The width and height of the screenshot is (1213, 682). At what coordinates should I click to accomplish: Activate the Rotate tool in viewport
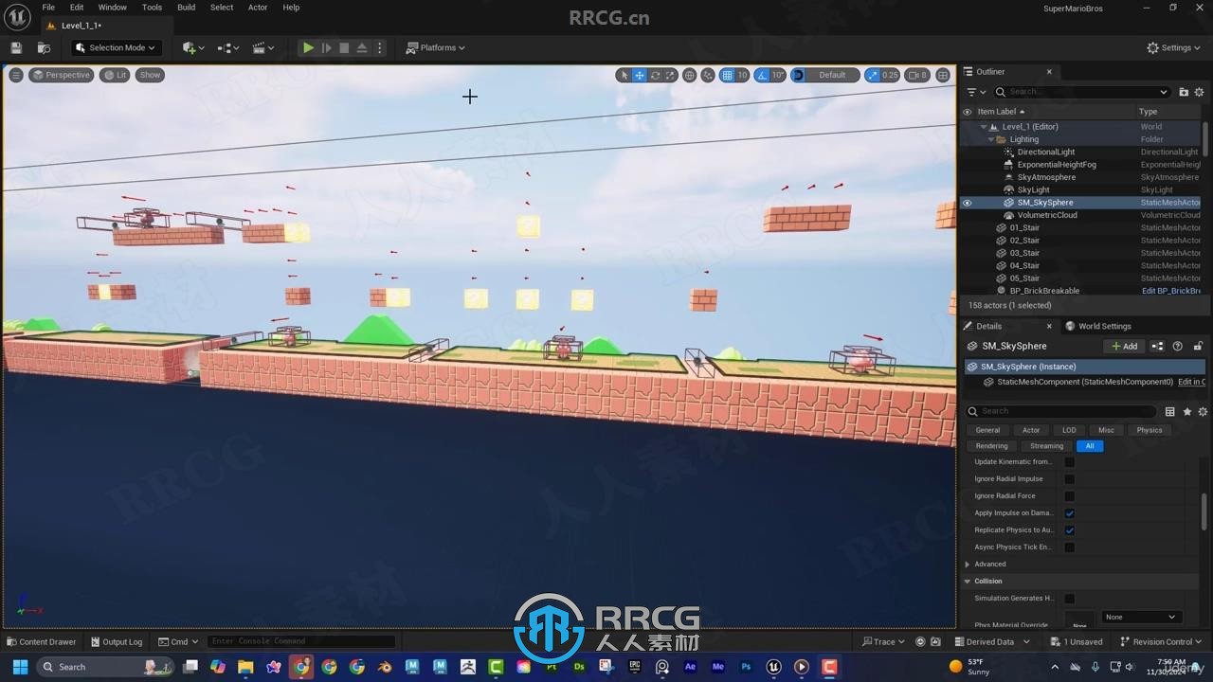coord(655,75)
